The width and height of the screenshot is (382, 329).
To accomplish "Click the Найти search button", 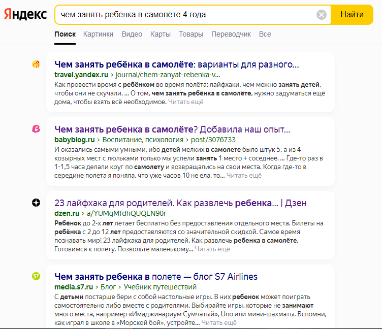I will [352, 15].
